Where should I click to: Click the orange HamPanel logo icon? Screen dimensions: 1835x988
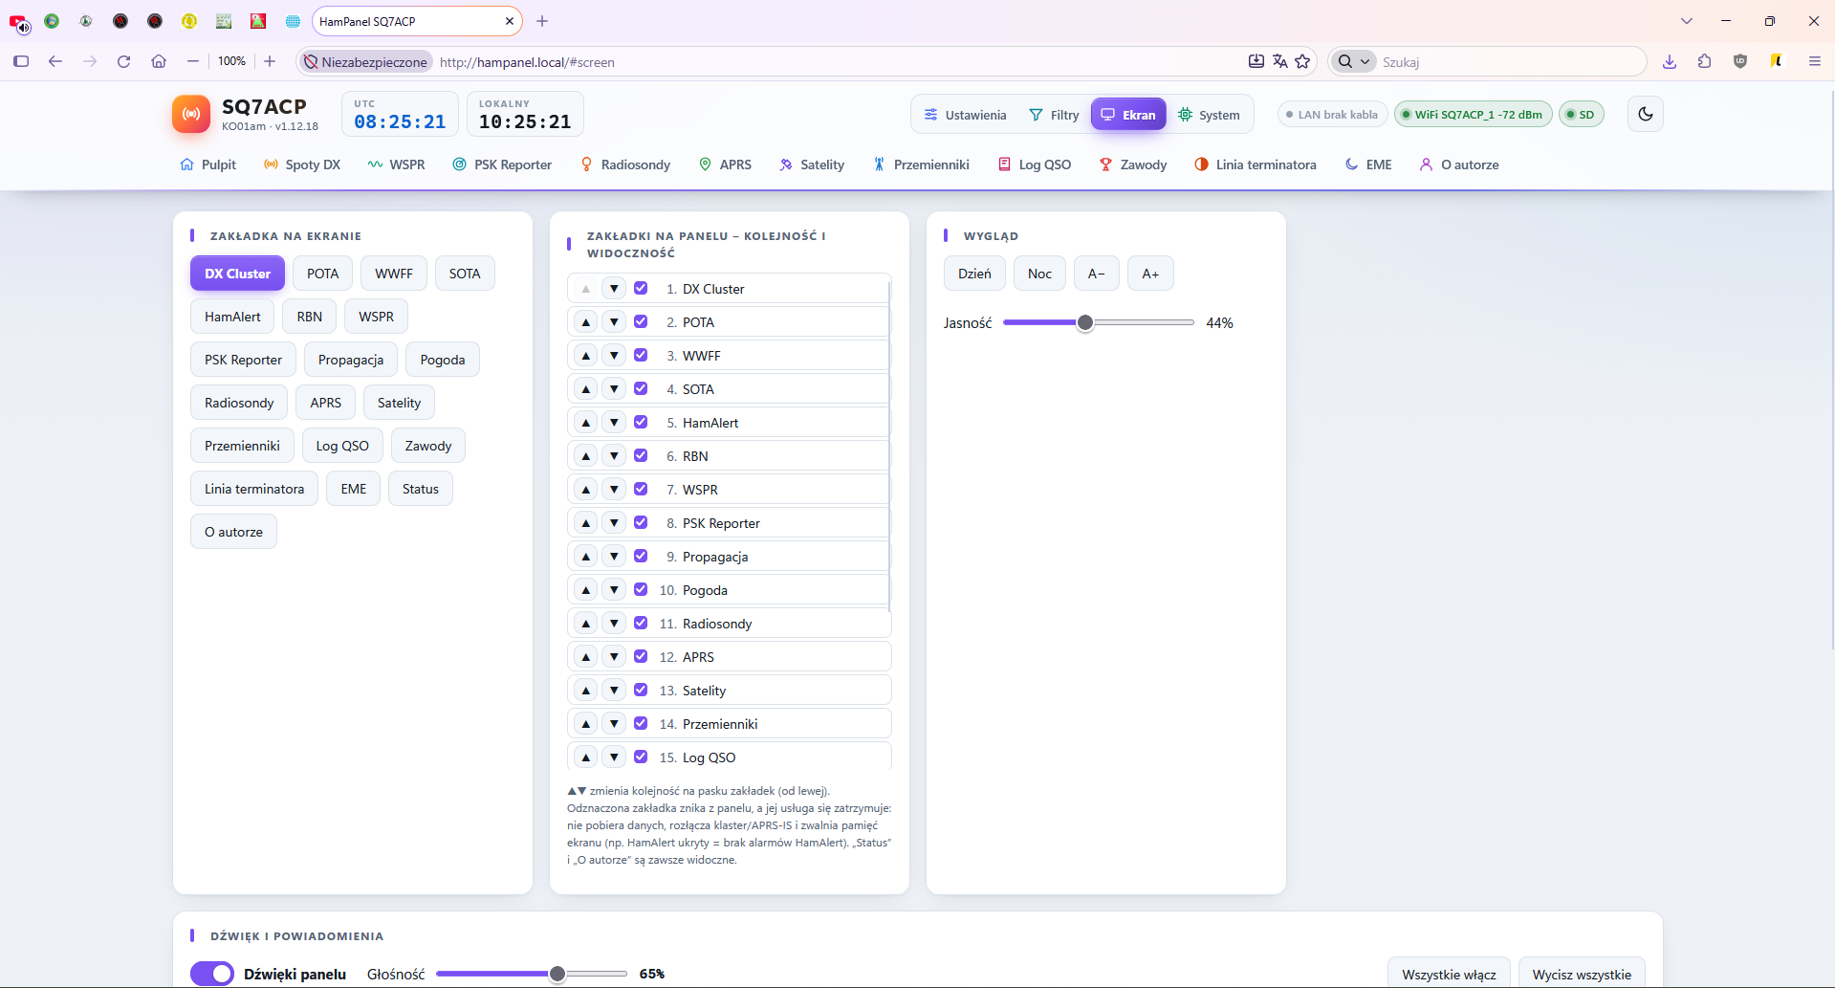(191, 114)
